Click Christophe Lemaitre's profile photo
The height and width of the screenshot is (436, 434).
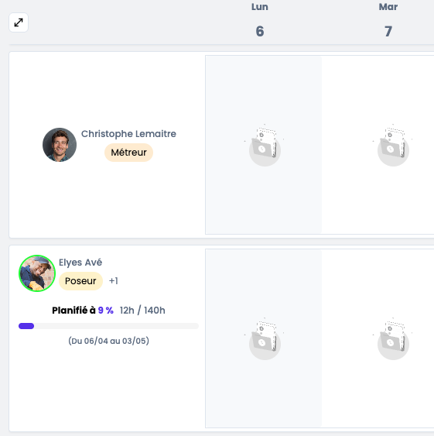coord(60,145)
